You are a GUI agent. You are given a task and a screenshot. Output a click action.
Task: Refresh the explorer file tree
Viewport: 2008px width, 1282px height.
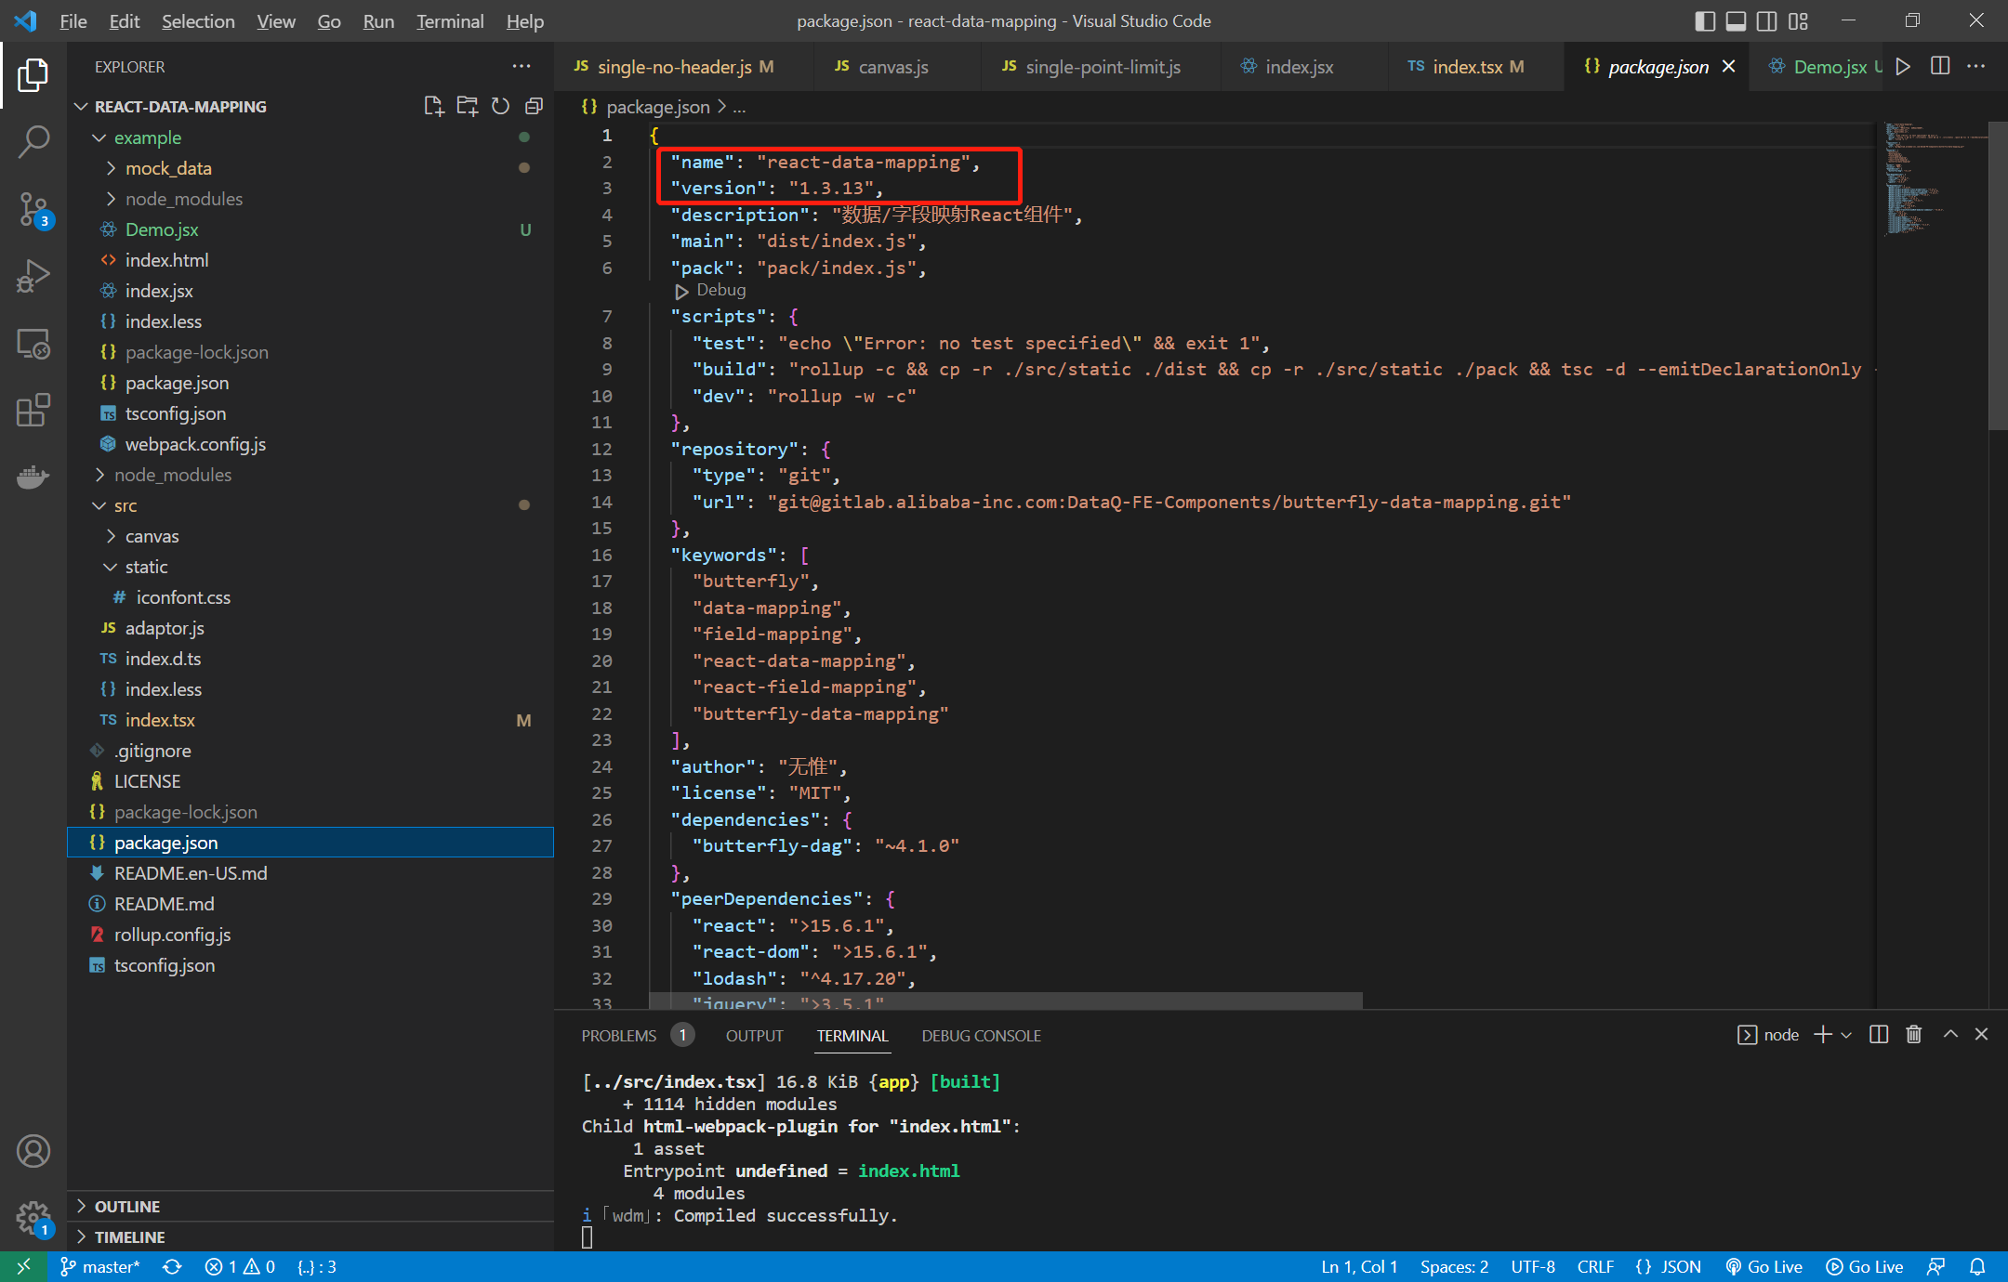point(500,107)
